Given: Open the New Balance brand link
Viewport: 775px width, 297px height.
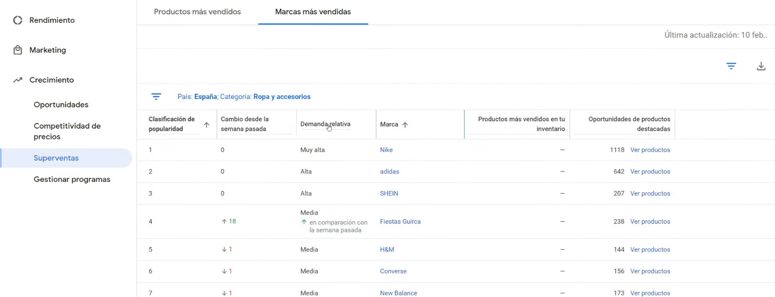Looking at the screenshot, I should click(399, 293).
